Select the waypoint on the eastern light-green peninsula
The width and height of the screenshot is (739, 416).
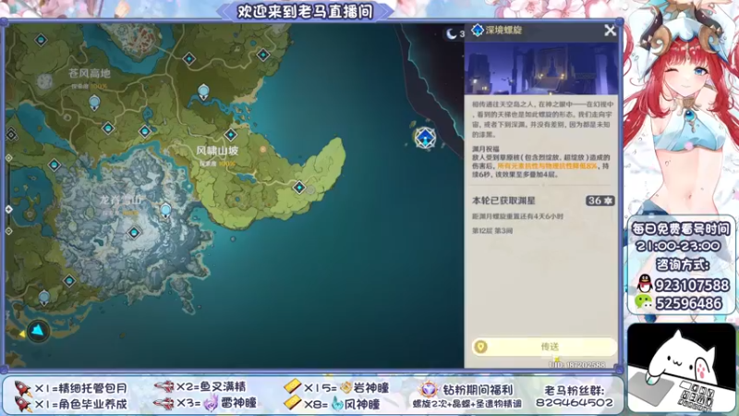click(x=298, y=188)
